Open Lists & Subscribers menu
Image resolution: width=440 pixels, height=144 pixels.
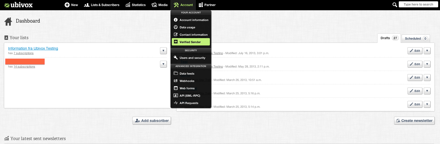tap(101, 5)
